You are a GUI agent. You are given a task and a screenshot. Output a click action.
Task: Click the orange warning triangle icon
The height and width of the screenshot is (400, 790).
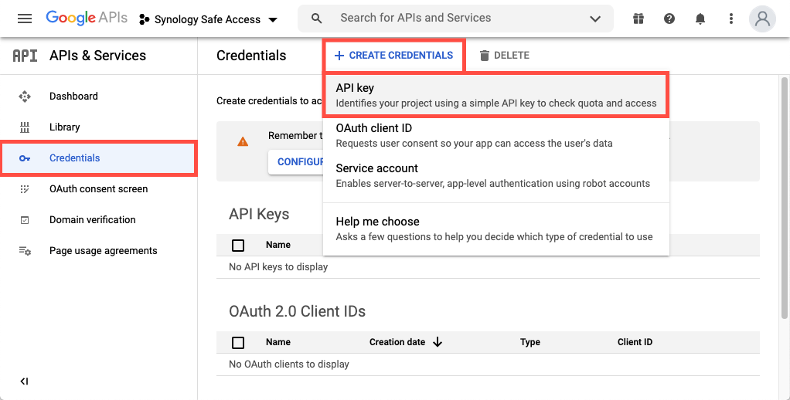point(243,141)
